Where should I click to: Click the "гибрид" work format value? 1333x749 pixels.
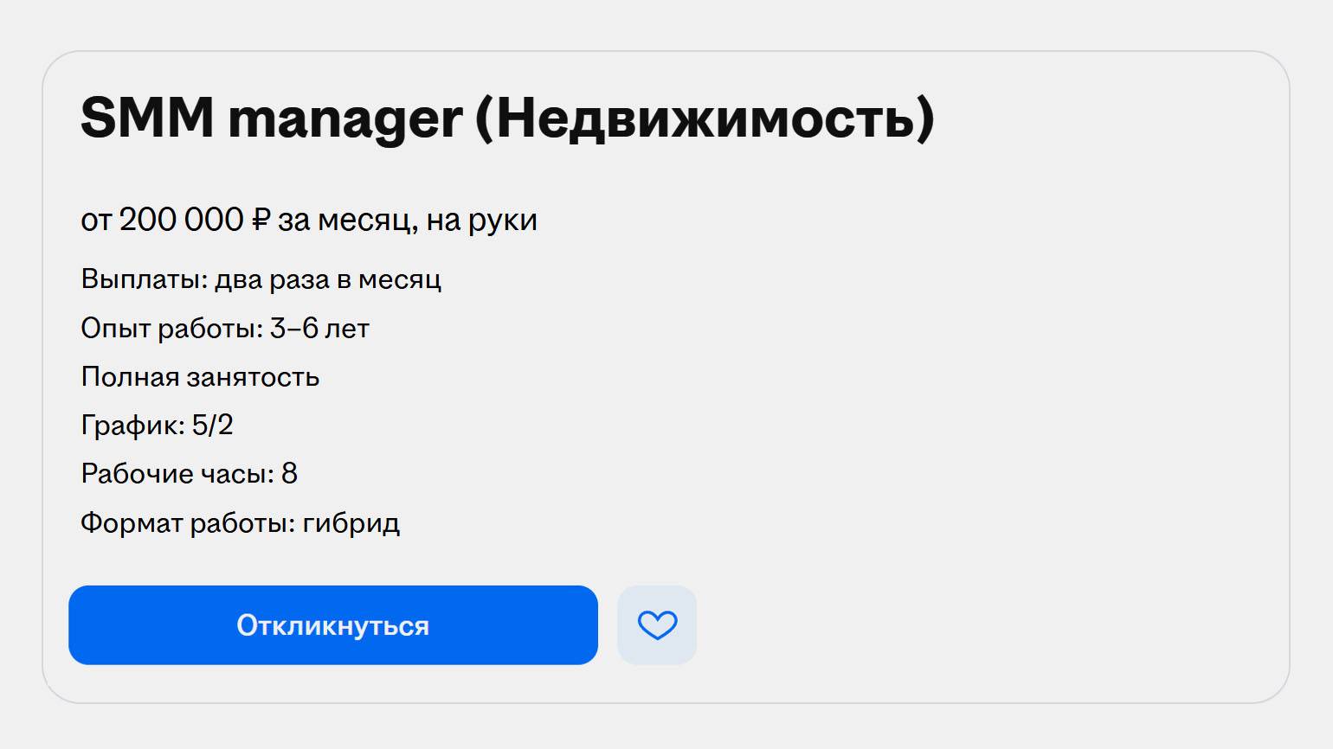(x=351, y=522)
